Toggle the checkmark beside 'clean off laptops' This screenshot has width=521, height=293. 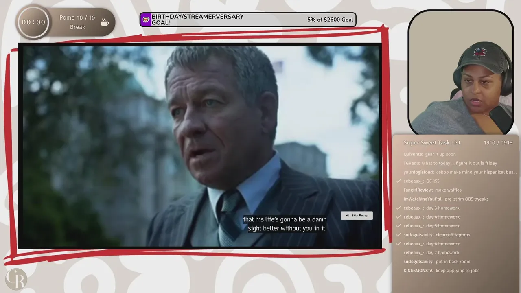(x=398, y=235)
